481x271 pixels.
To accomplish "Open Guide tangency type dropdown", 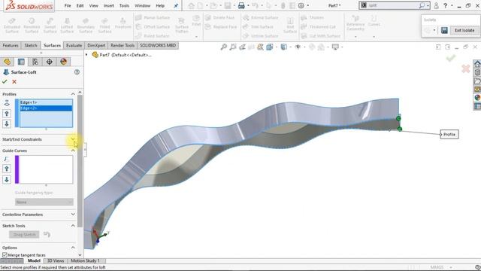I will (x=44, y=202).
